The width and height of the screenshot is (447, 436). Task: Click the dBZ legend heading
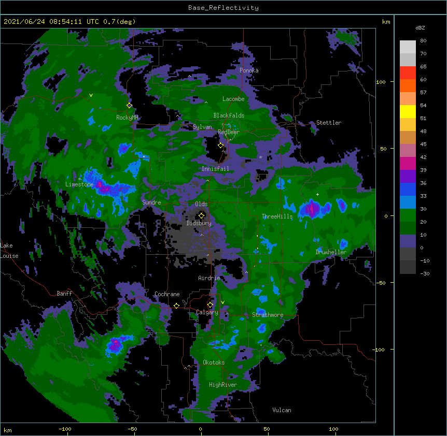coord(420,27)
